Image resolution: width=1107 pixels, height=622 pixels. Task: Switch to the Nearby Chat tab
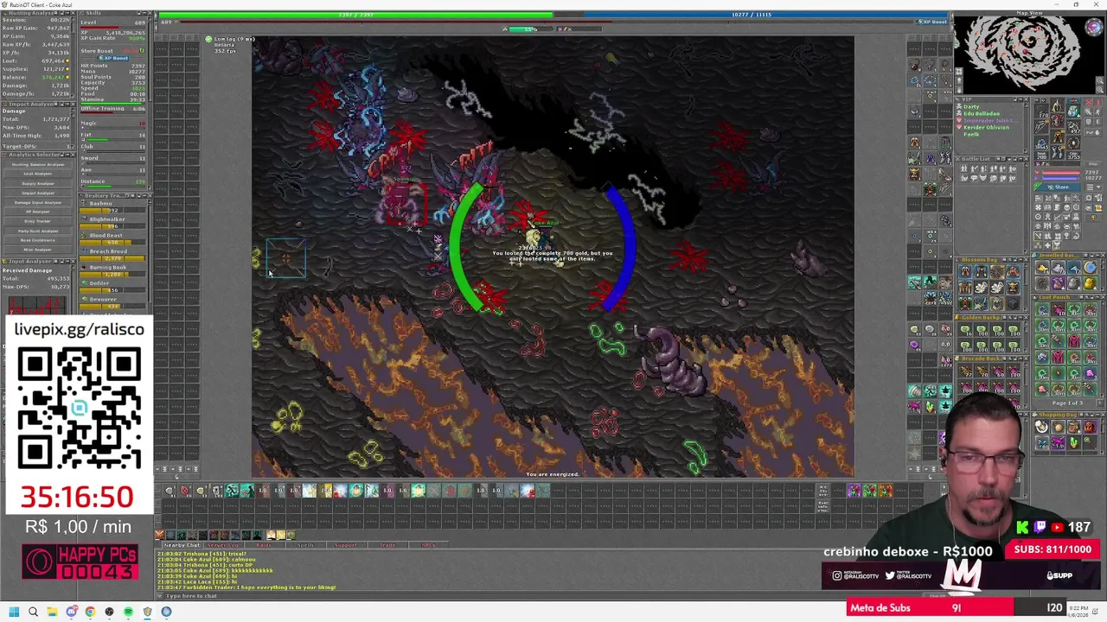click(182, 545)
